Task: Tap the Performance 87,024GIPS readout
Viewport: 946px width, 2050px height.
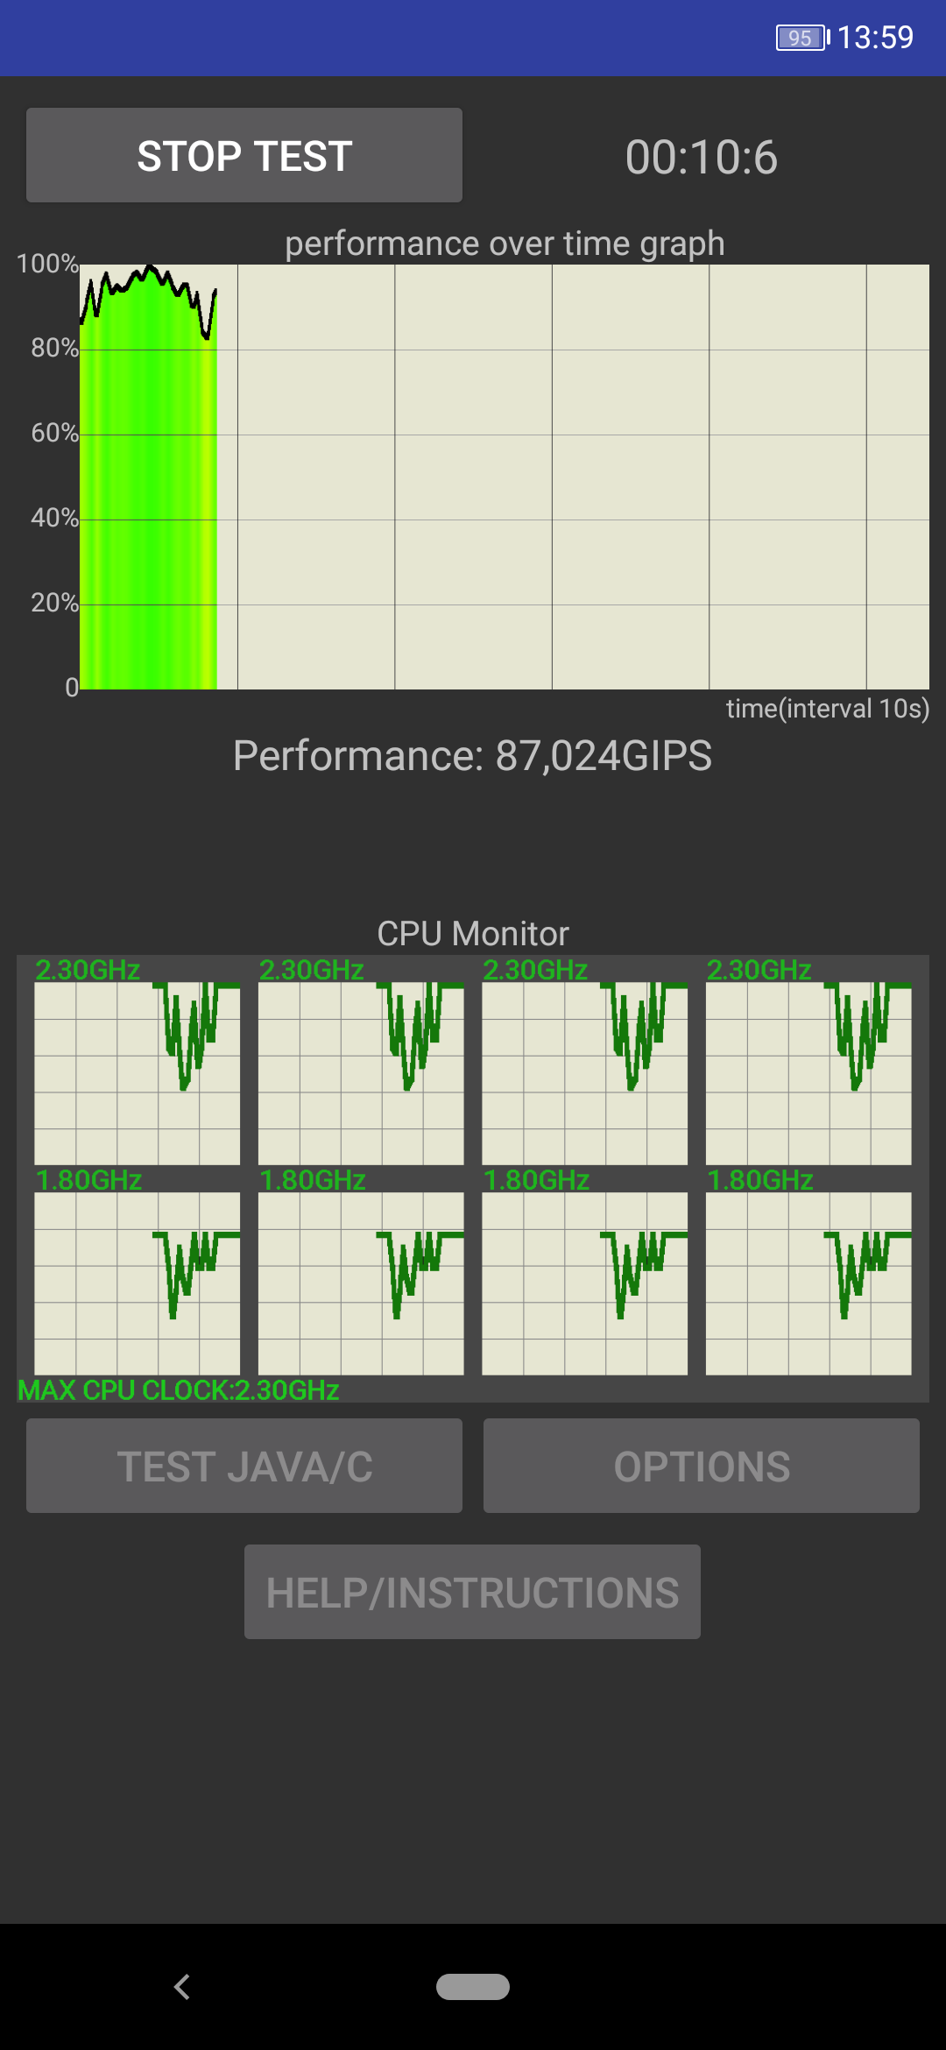Action: pos(472,755)
